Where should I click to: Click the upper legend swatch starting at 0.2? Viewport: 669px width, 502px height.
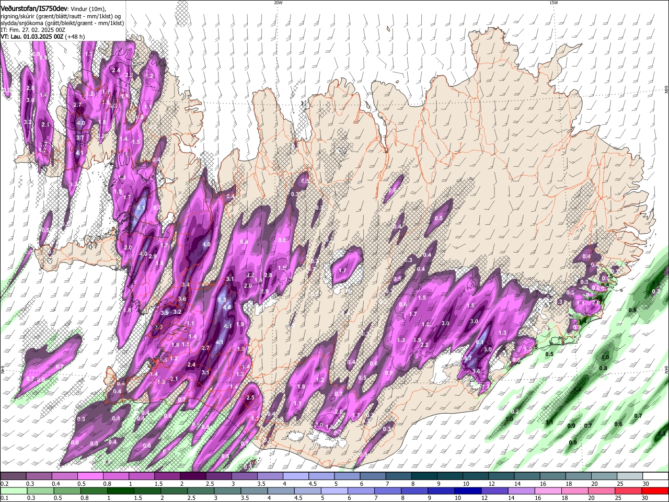pyautogui.click(x=13, y=476)
